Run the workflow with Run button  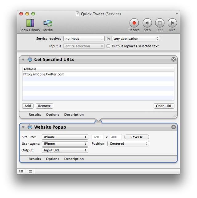click(x=172, y=23)
